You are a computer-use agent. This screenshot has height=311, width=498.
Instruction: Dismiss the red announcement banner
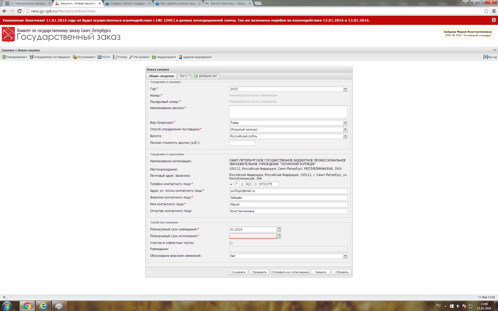(494, 20)
